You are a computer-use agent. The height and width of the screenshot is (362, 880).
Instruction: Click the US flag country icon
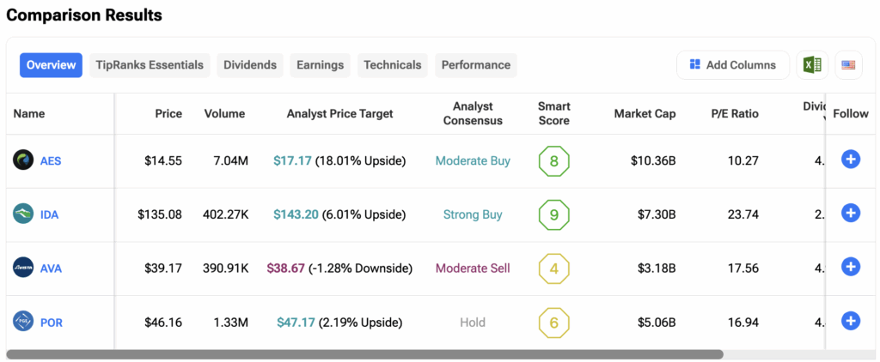click(x=848, y=65)
